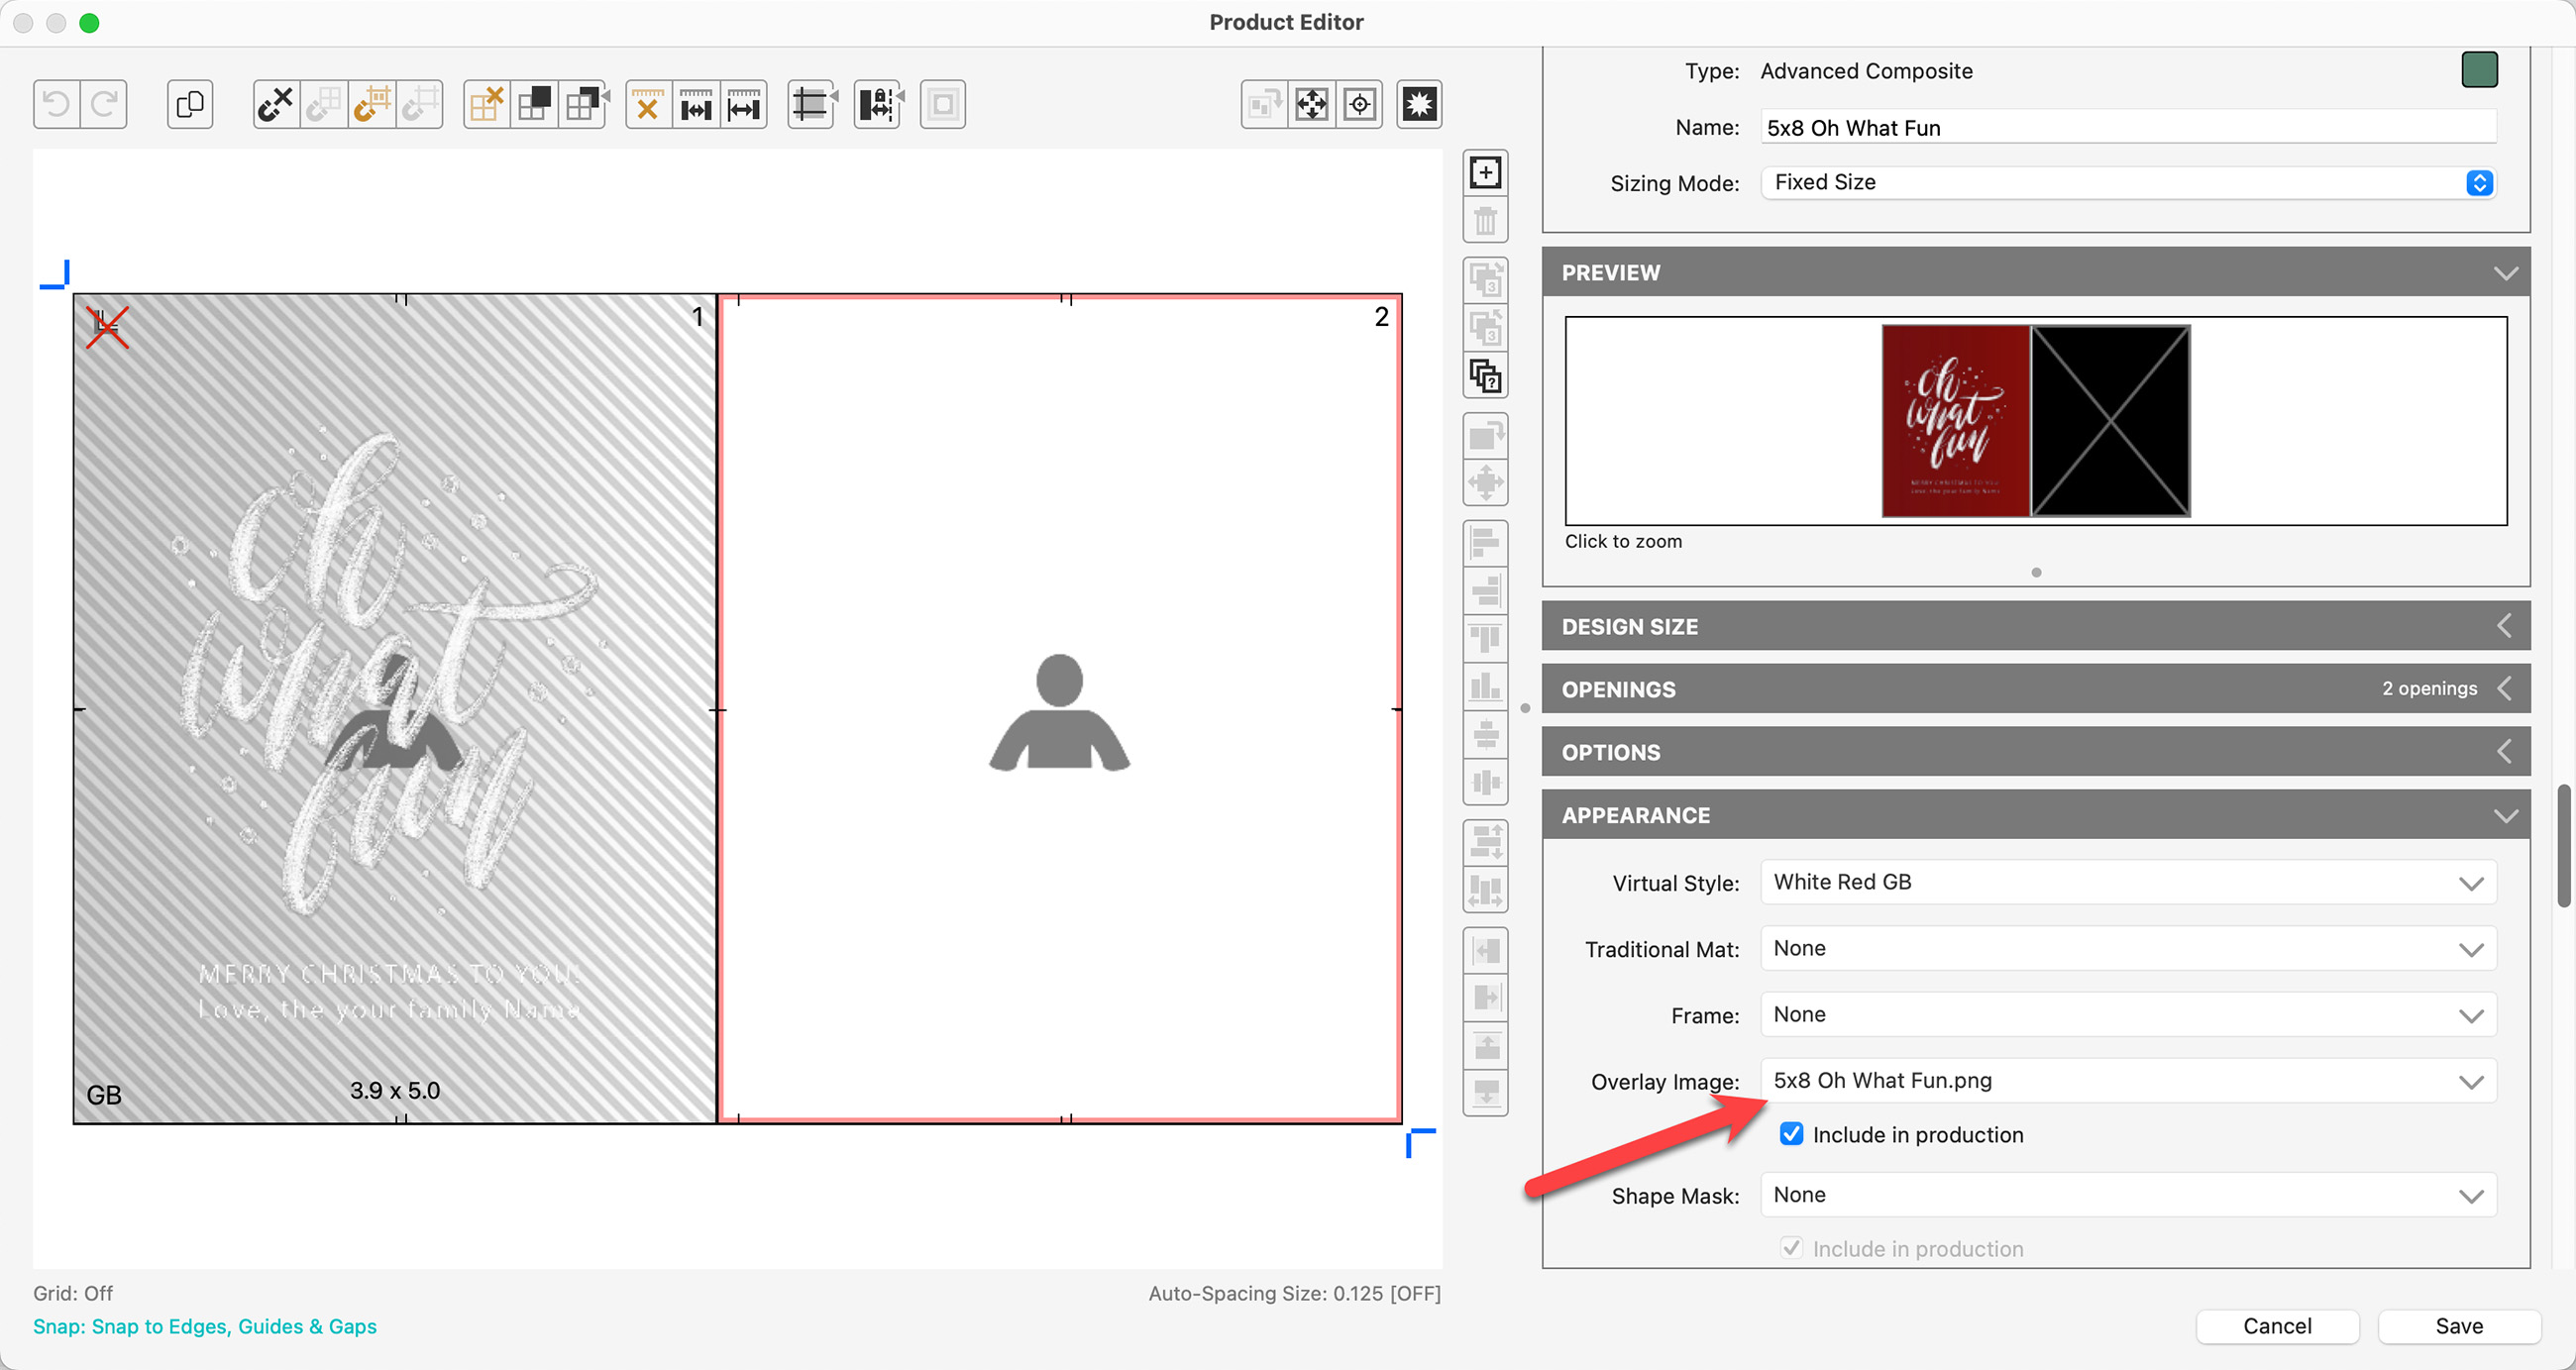Viewport: 2576px width, 1370px height.
Task: Click the starburst icon on dark background
Action: coord(1418,104)
